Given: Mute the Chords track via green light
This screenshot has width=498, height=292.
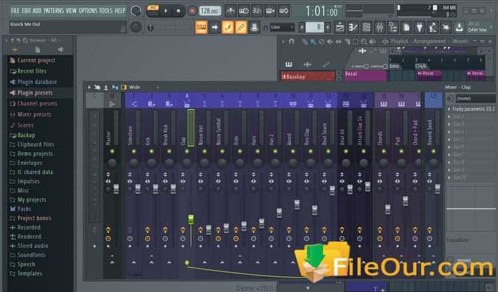Looking at the screenshot, I should (x=384, y=151).
